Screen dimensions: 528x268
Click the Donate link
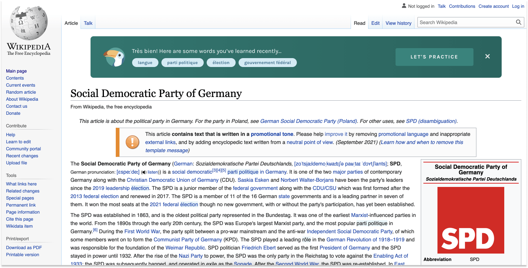[x=13, y=113]
